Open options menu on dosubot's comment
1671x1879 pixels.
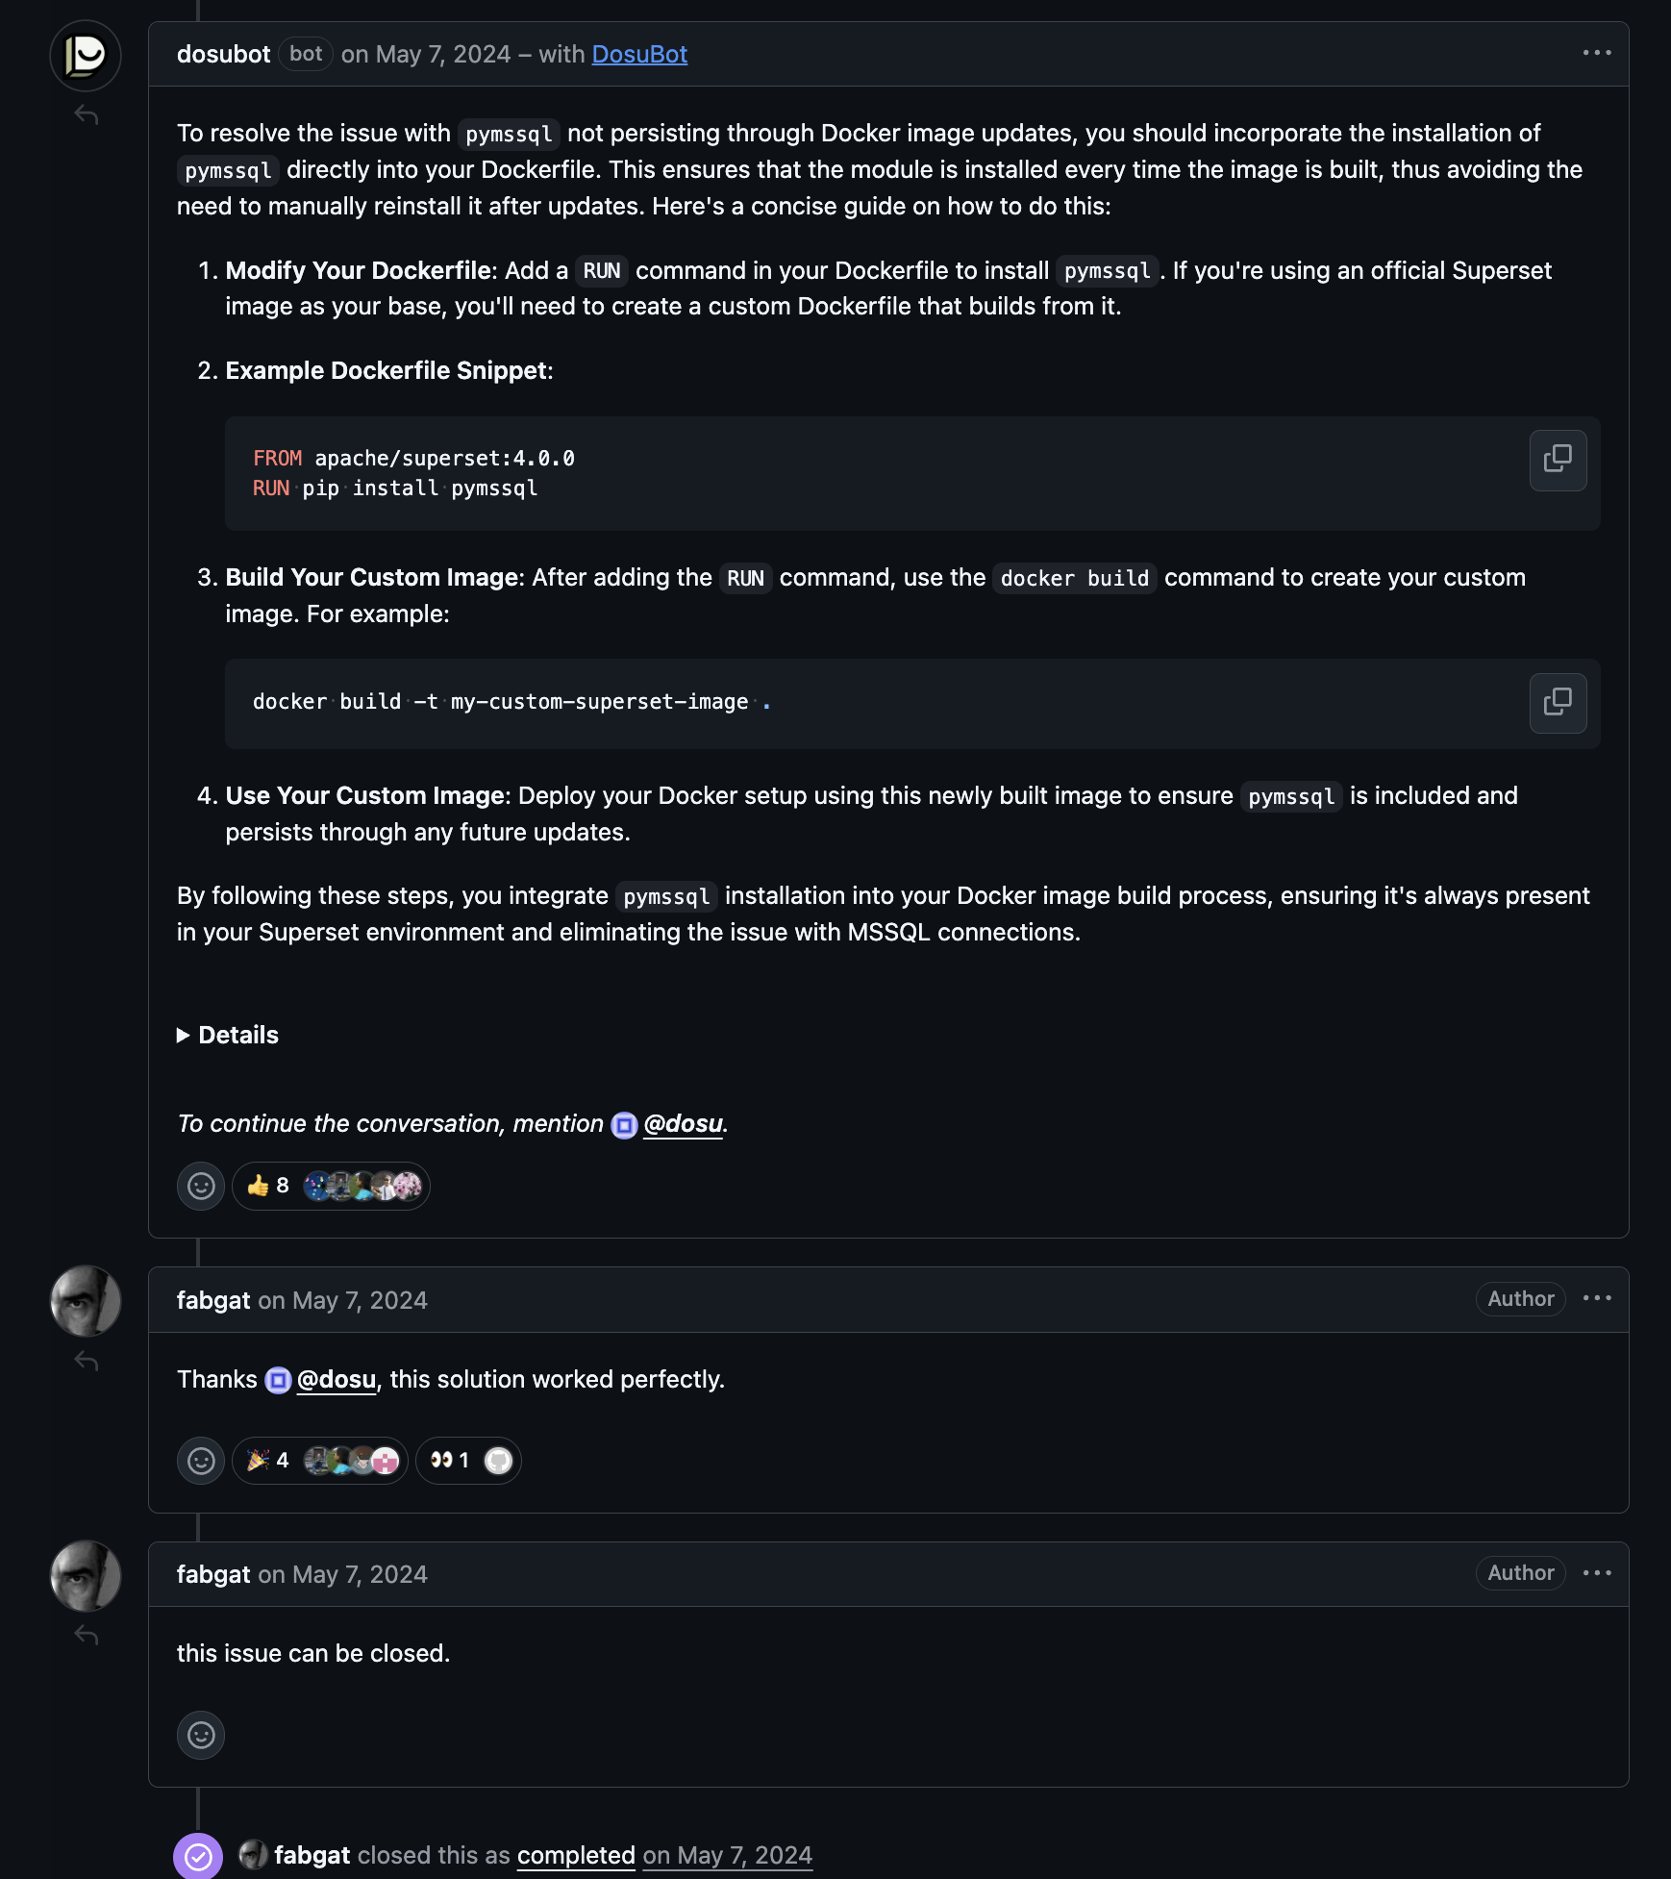pyautogui.click(x=1597, y=54)
